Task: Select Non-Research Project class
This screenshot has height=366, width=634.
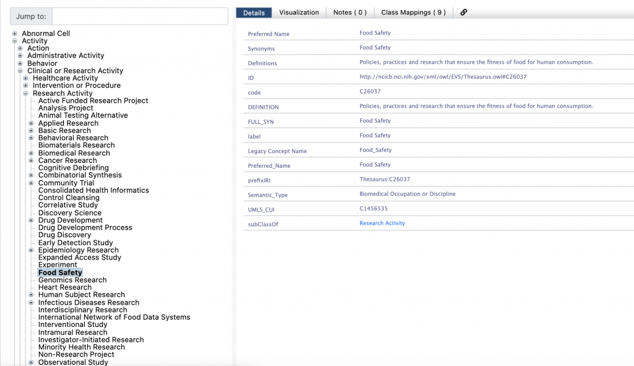Action: tap(76, 355)
